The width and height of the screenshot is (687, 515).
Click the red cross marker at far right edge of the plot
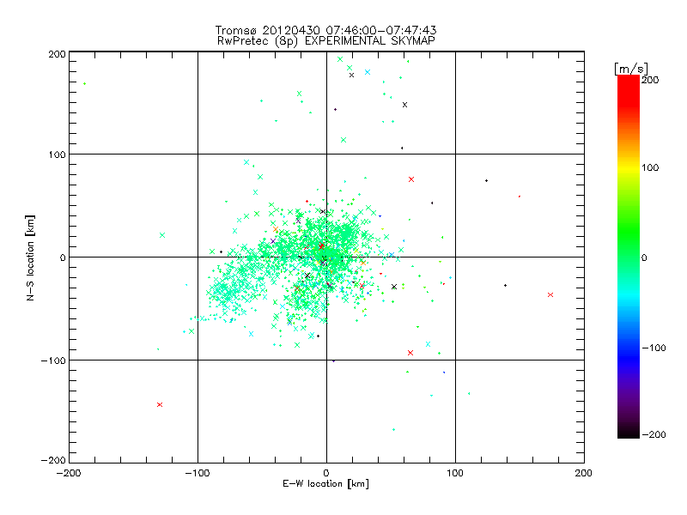550,294
